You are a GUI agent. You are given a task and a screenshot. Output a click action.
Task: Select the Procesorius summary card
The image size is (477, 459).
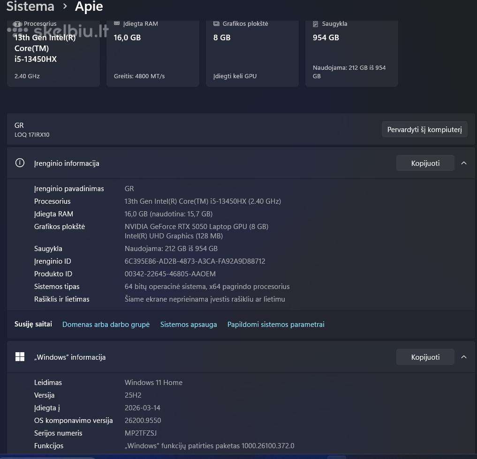[53, 53]
